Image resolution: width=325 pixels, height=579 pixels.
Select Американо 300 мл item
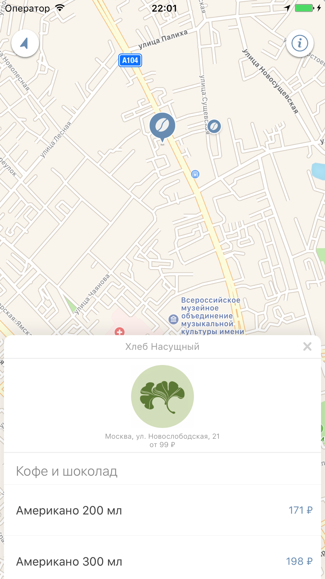pos(162,561)
